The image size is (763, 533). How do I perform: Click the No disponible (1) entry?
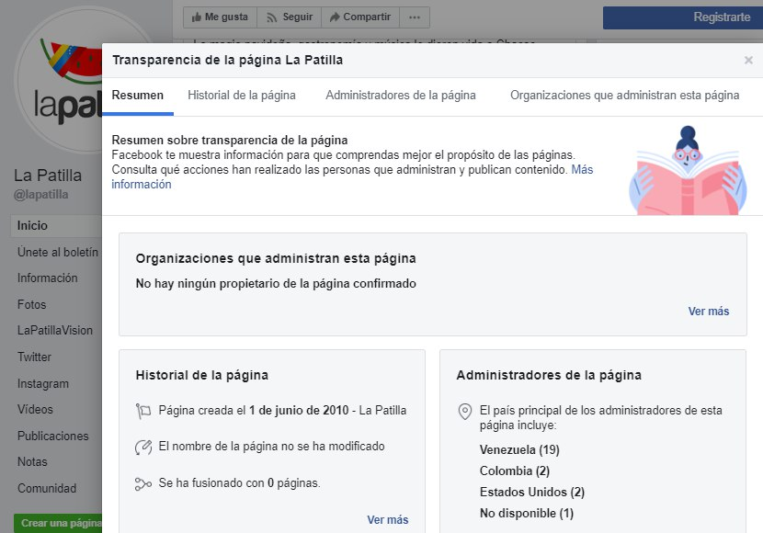[x=527, y=514]
